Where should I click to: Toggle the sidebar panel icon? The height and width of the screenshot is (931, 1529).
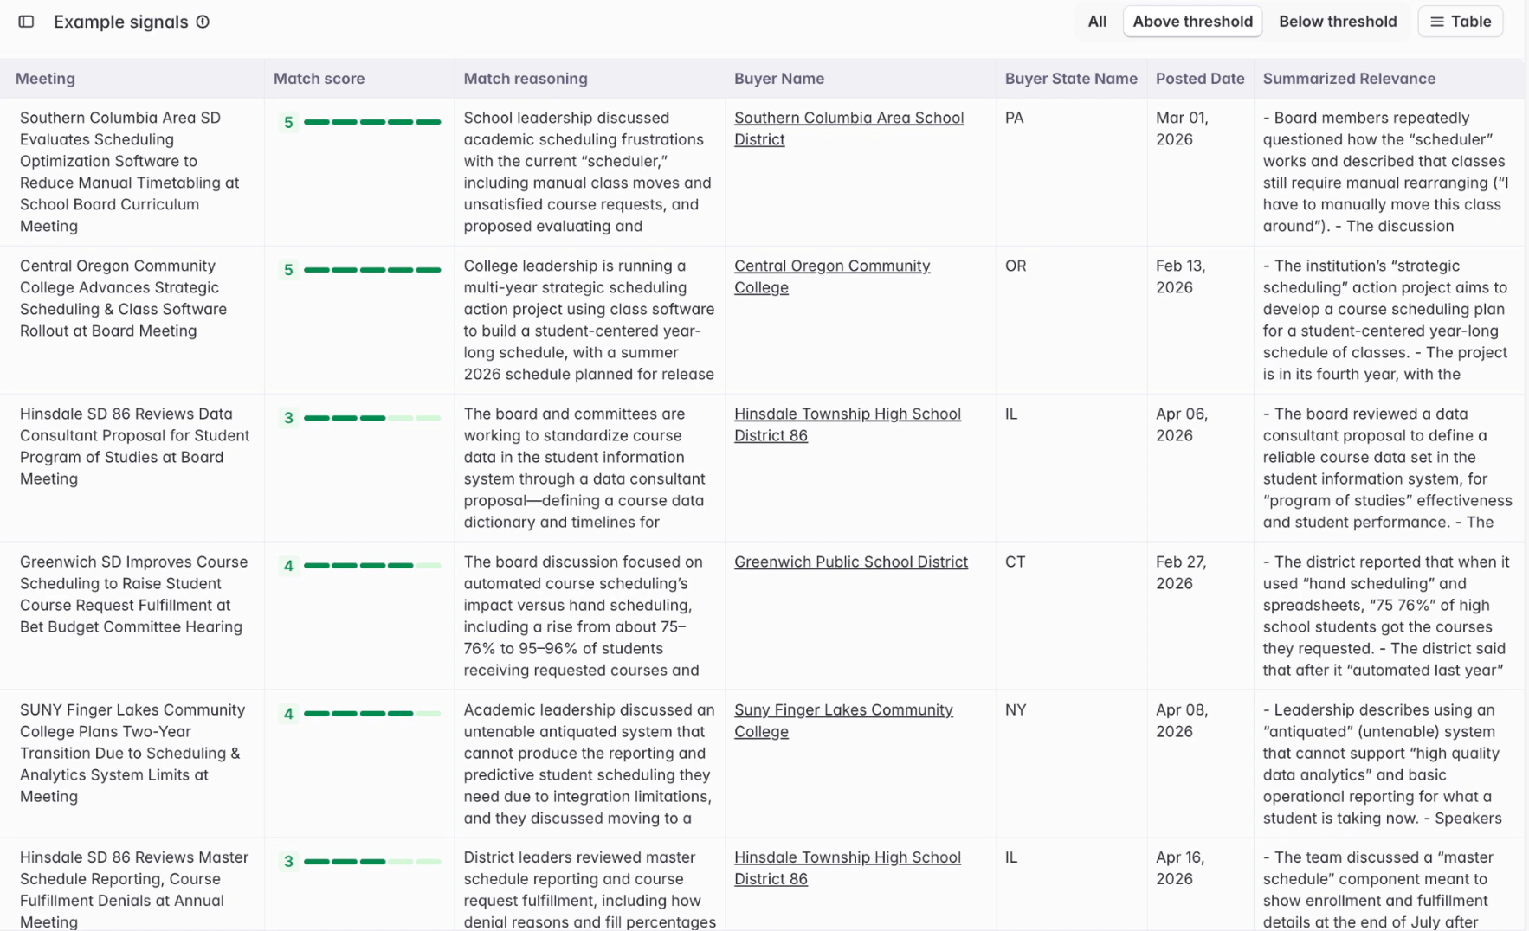pyautogui.click(x=26, y=22)
